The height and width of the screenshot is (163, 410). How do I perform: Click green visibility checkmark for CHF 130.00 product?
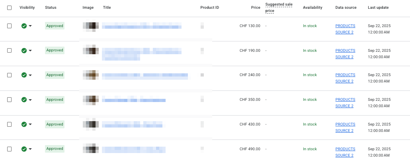pos(24,26)
